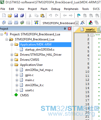Open the Project menu
101x120 pixels.
[32, 9]
